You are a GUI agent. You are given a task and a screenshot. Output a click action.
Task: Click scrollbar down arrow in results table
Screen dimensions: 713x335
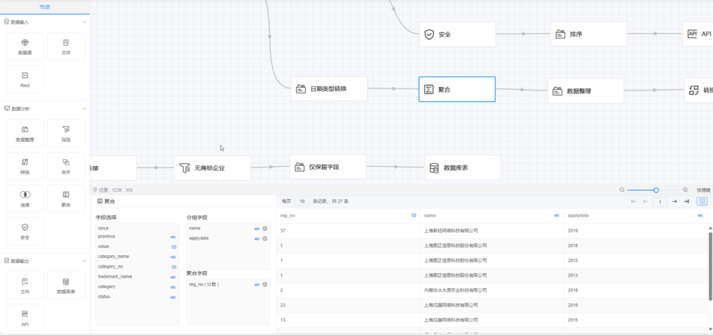tap(710, 331)
